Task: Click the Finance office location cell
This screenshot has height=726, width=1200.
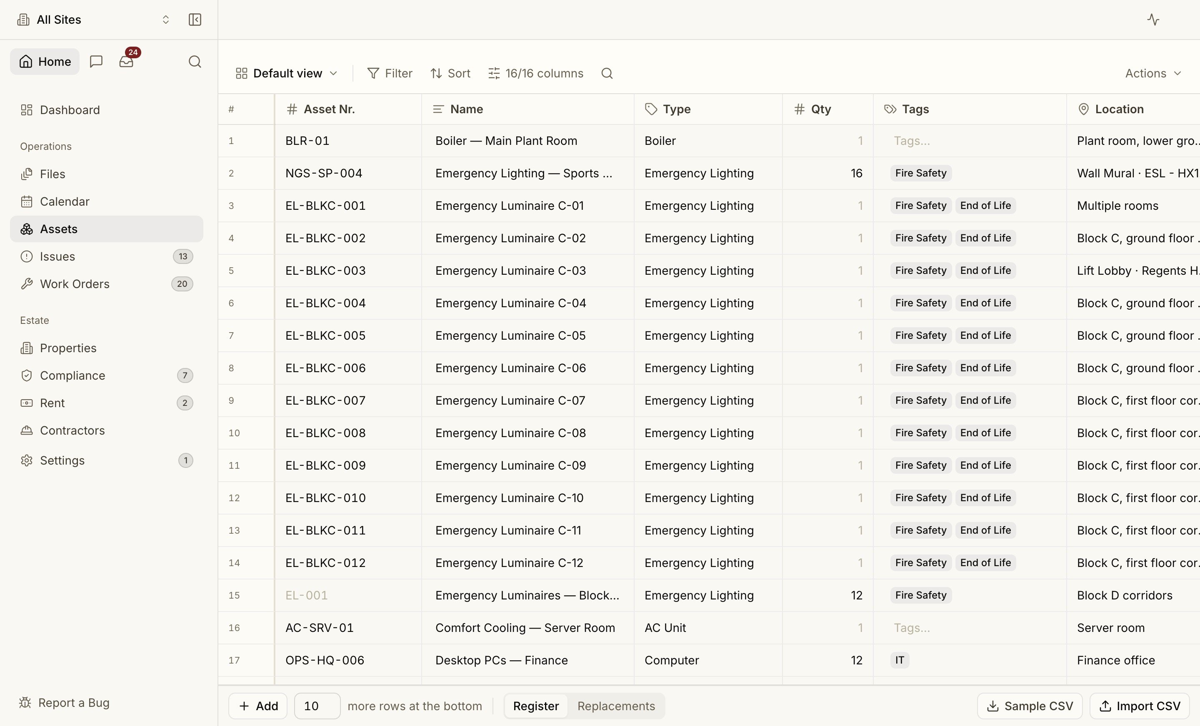Action: point(1133,660)
